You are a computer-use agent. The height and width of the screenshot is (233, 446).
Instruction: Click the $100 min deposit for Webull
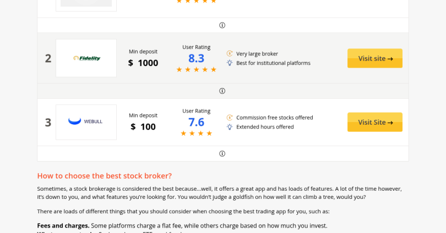[143, 126]
